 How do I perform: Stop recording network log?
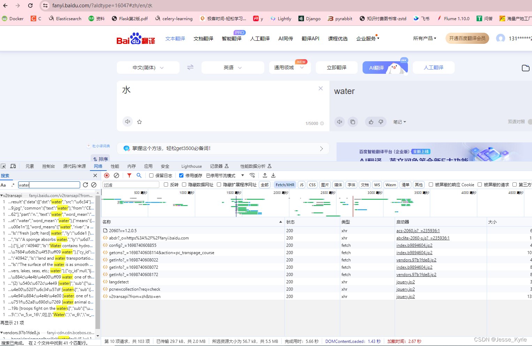click(107, 175)
